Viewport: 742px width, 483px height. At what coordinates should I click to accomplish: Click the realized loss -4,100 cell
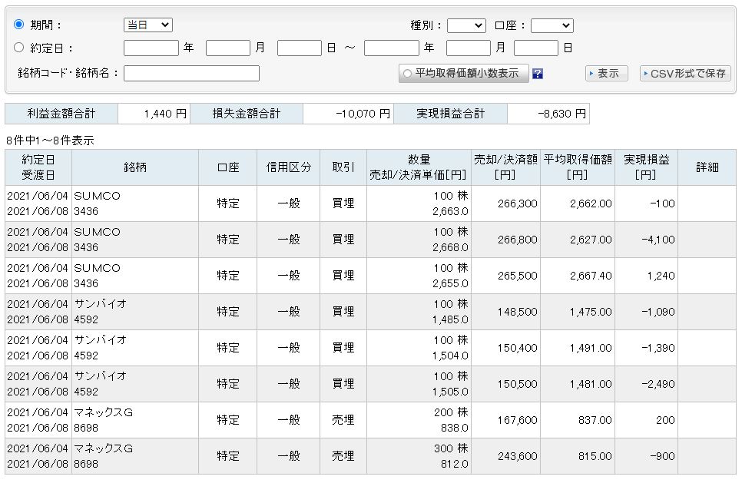tap(646, 240)
